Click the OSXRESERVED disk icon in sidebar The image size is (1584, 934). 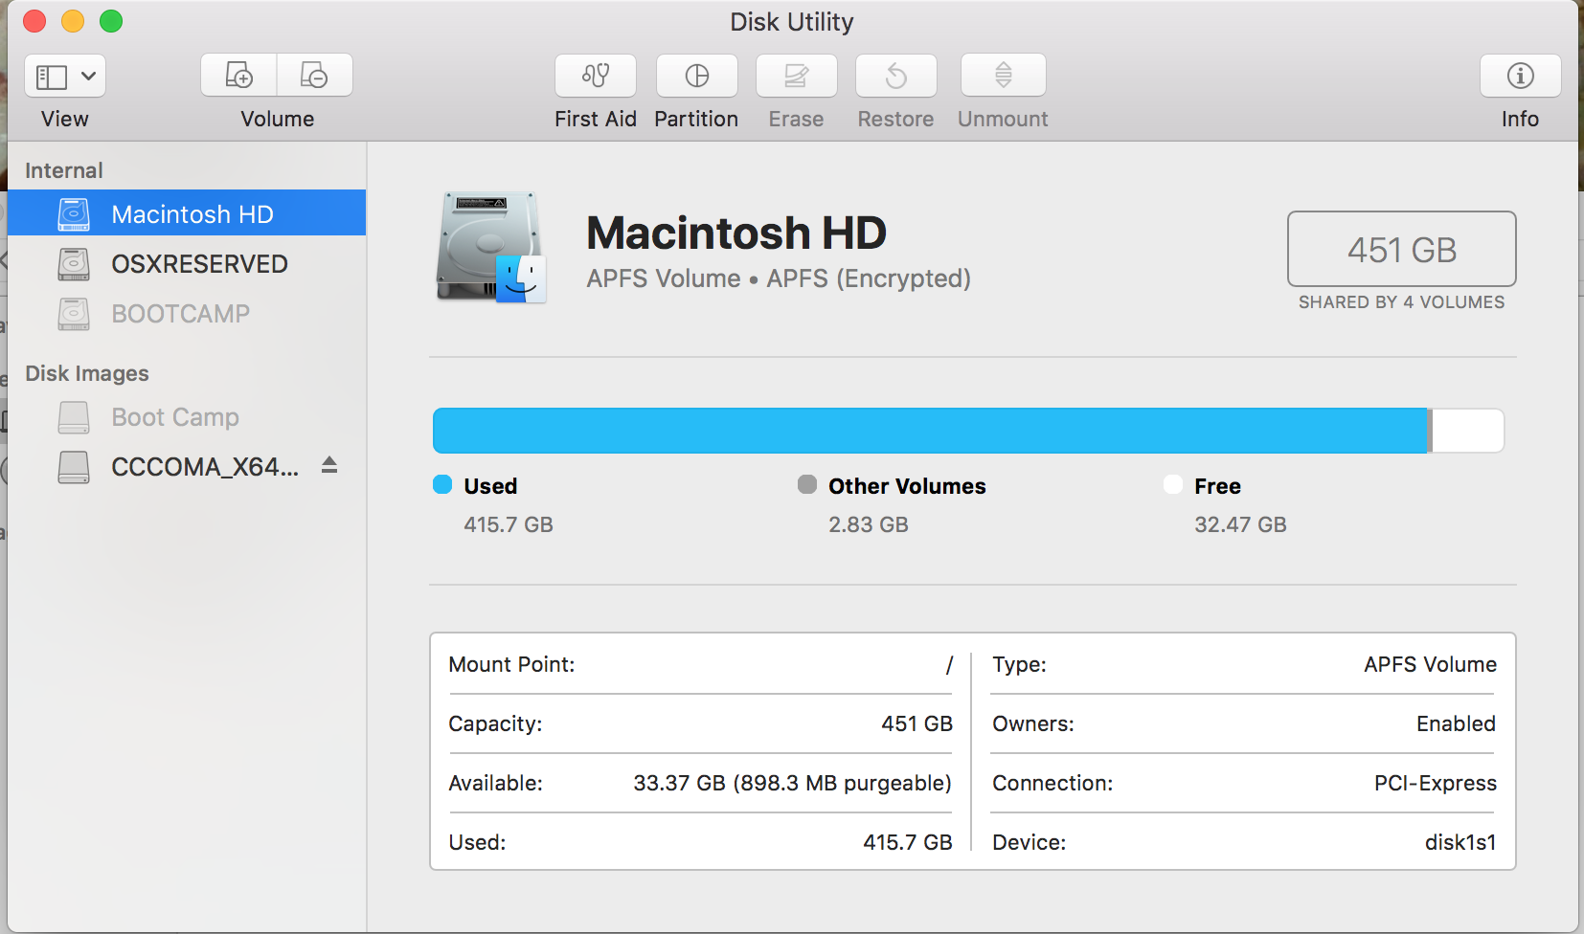[74, 263]
